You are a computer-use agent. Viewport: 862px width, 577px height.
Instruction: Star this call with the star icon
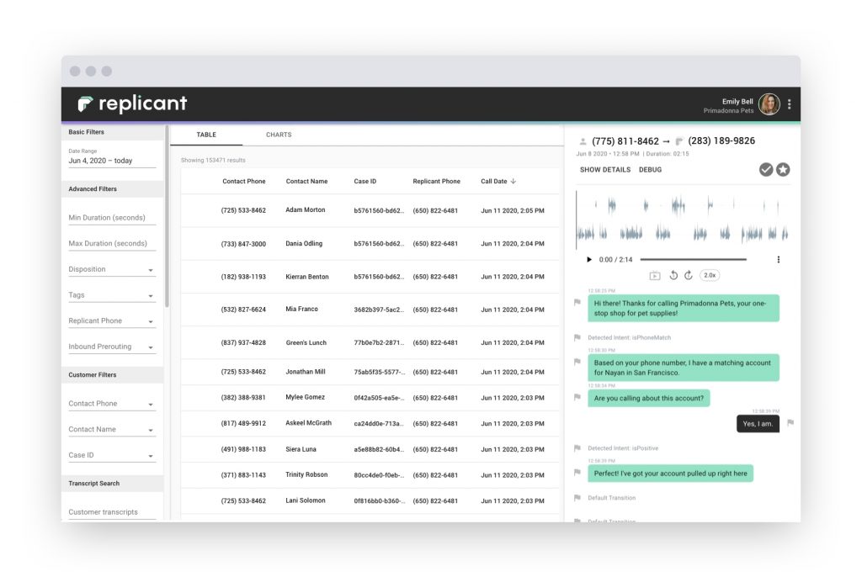pyautogui.click(x=784, y=170)
